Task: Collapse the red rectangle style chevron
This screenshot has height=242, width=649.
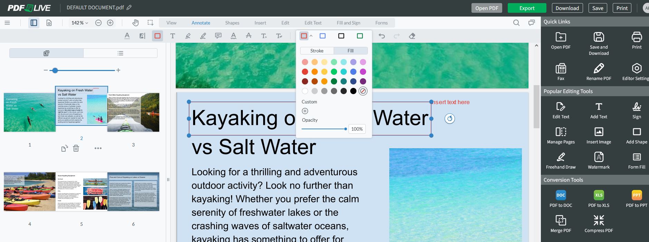Action: 311,36
